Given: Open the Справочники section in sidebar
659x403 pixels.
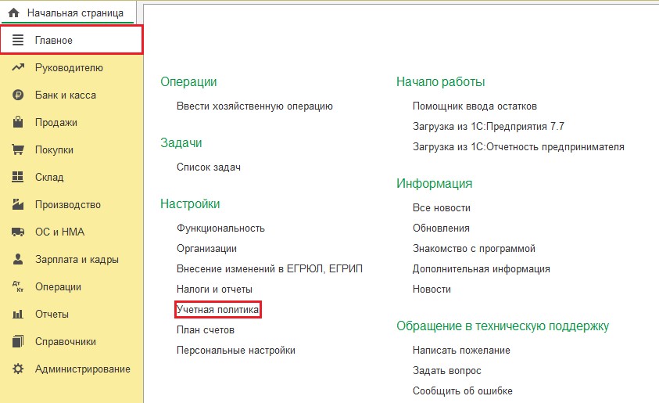Looking at the screenshot, I should [65, 342].
